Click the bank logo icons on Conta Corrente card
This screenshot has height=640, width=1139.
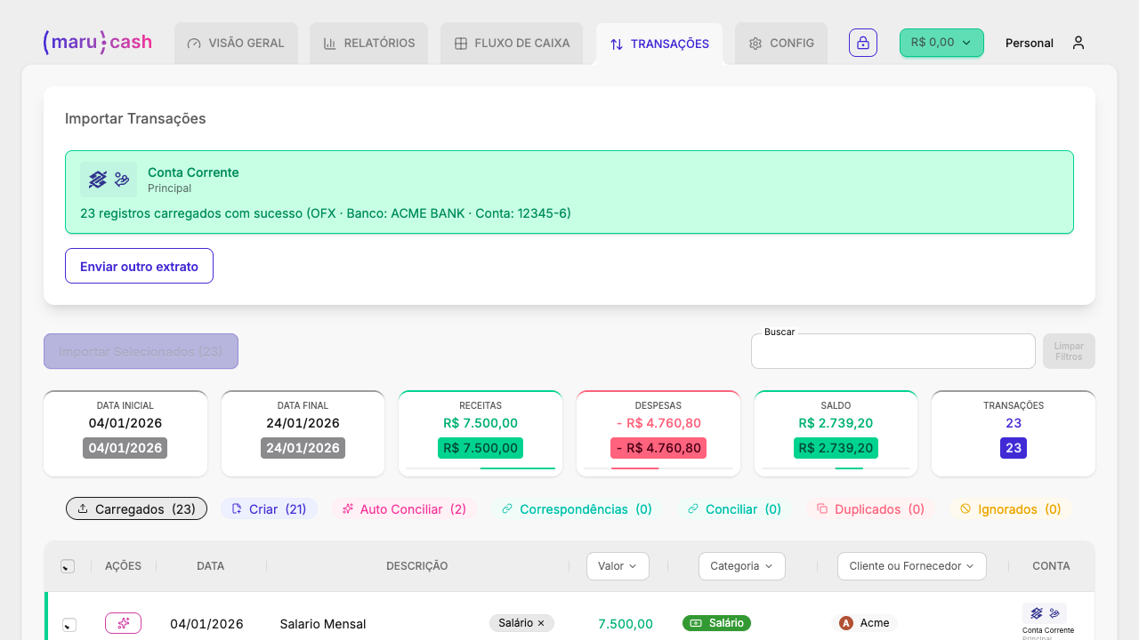coord(108,179)
